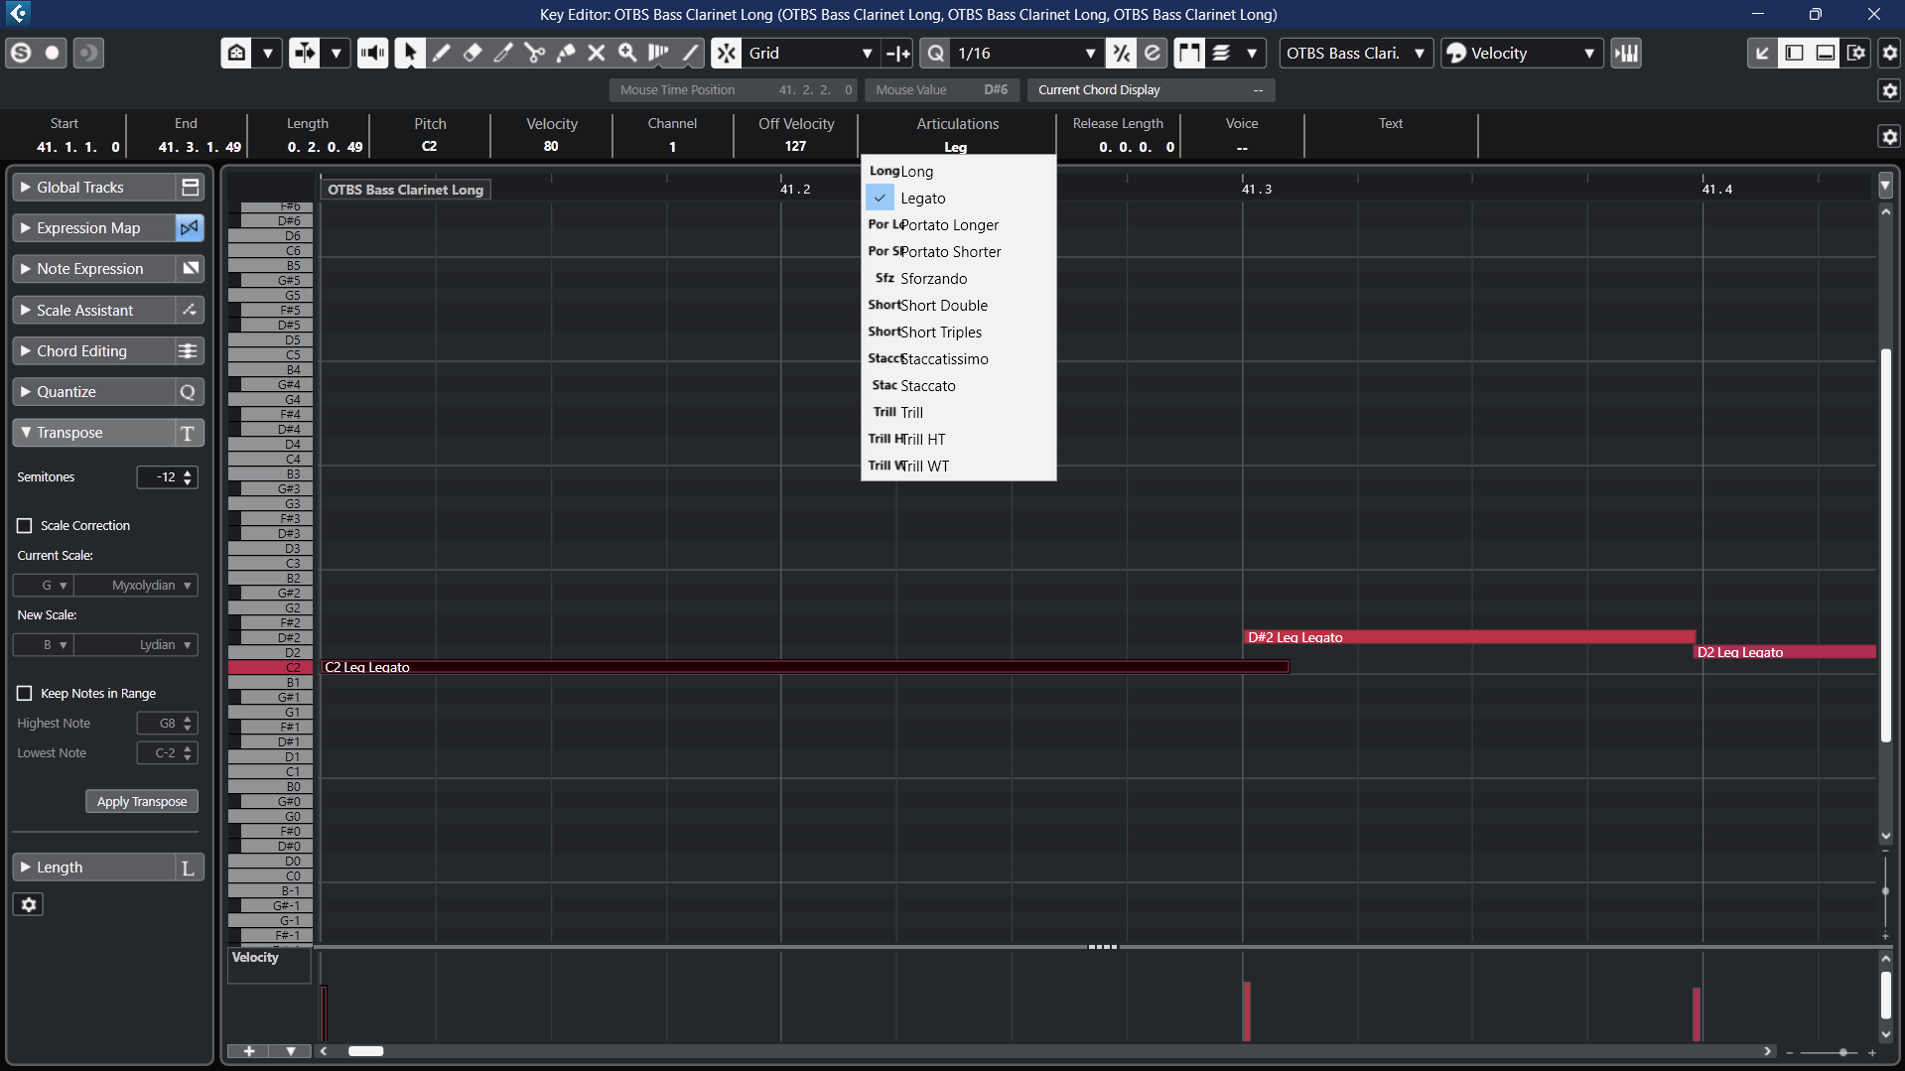
Task: Click the Apply Transpose button
Action: [x=142, y=802]
